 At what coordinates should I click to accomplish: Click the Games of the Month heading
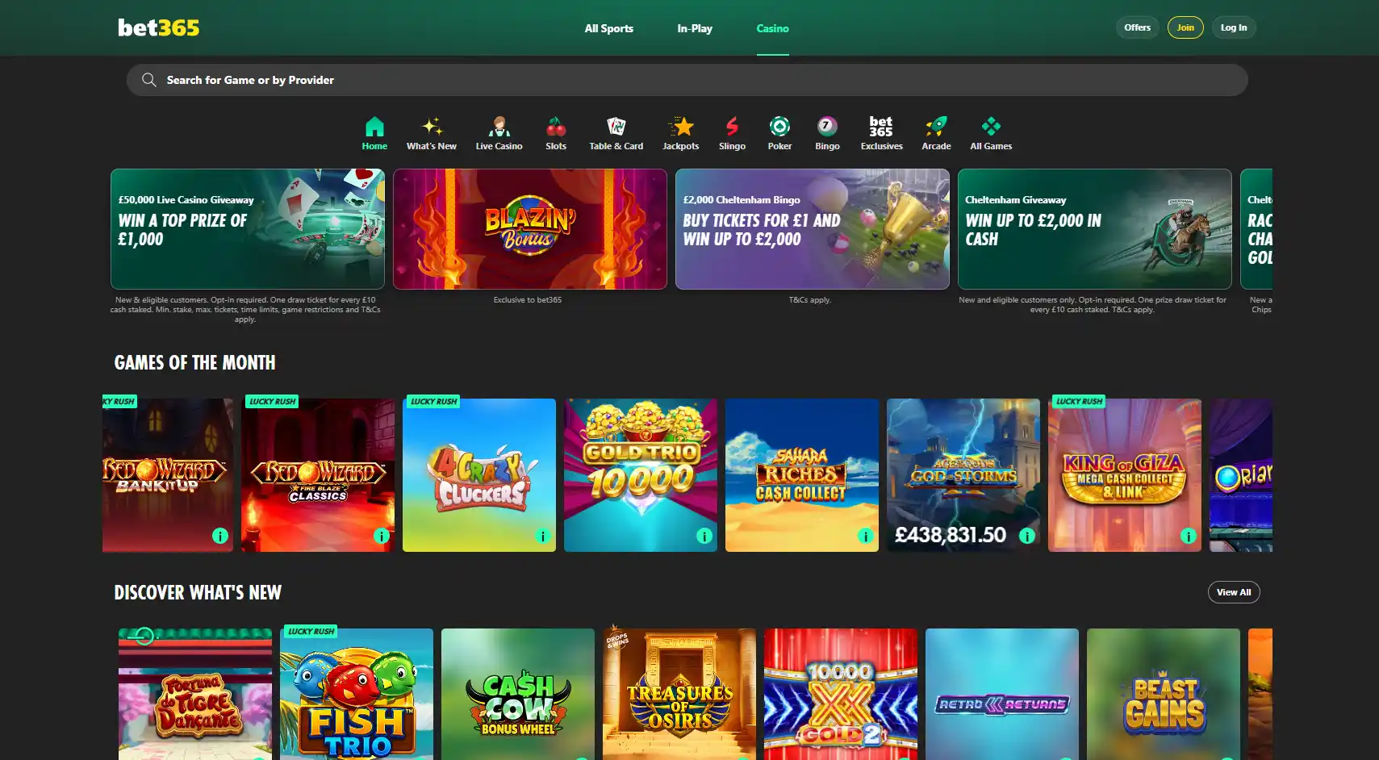tap(194, 363)
